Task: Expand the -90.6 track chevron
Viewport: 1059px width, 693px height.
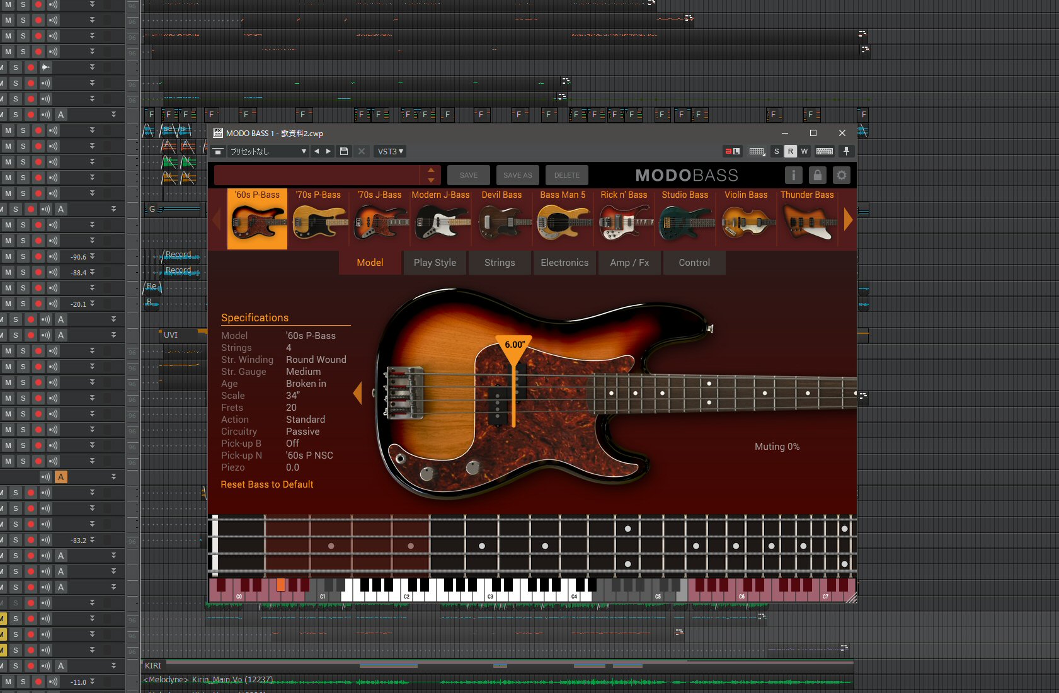Action: coord(92,256)
